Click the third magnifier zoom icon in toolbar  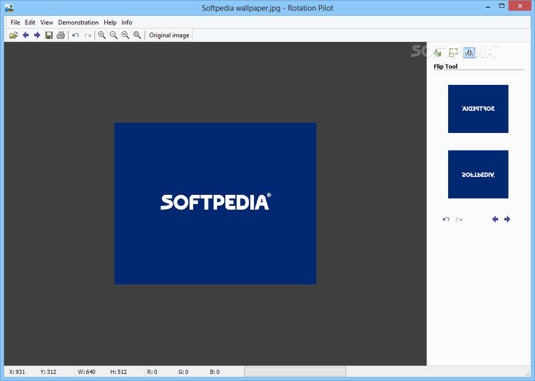pos(126,35)
